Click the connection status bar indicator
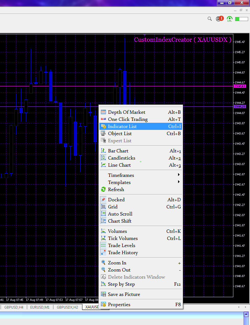The height and width of the screenshot is (325, 250). [242, 19]
